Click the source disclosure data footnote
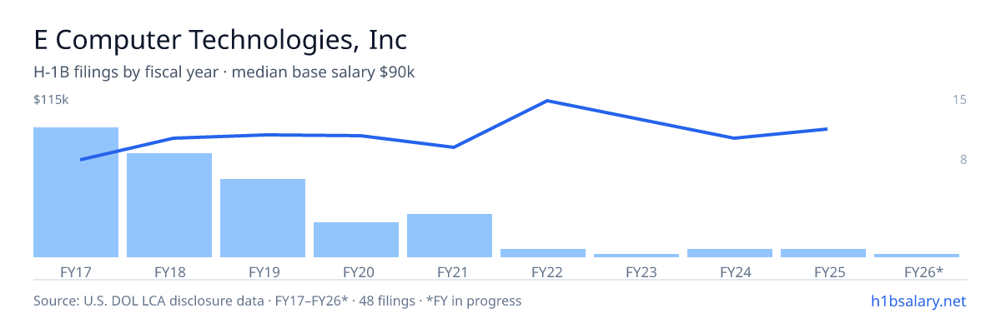Viewport: 1001px width, 333px height. coord(278,301)
